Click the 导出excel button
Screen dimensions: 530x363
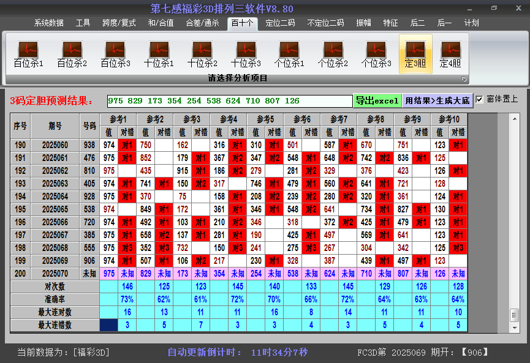click(x=377, y=100)
